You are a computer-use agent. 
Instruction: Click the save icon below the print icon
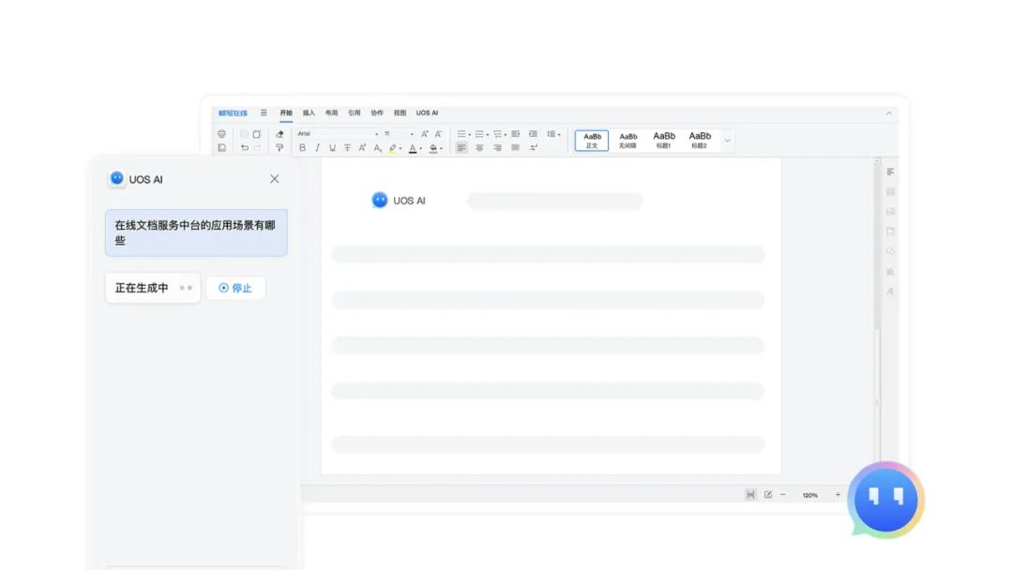click(221, 148)
